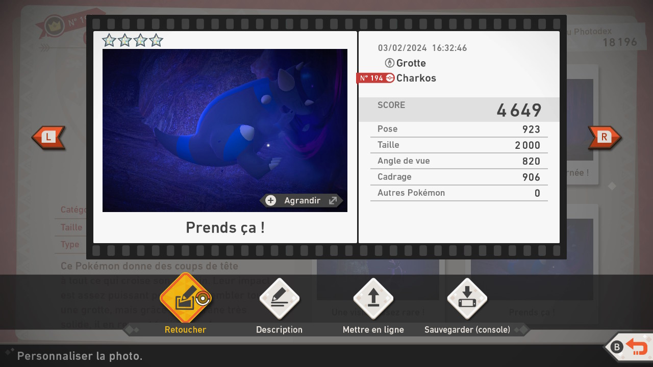
Task: Select the Retoucher edit icon
Action: click(185, 299)
